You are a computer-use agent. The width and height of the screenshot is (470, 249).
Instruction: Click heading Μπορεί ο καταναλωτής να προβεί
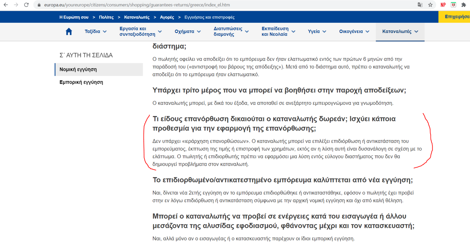click(283, 221)
